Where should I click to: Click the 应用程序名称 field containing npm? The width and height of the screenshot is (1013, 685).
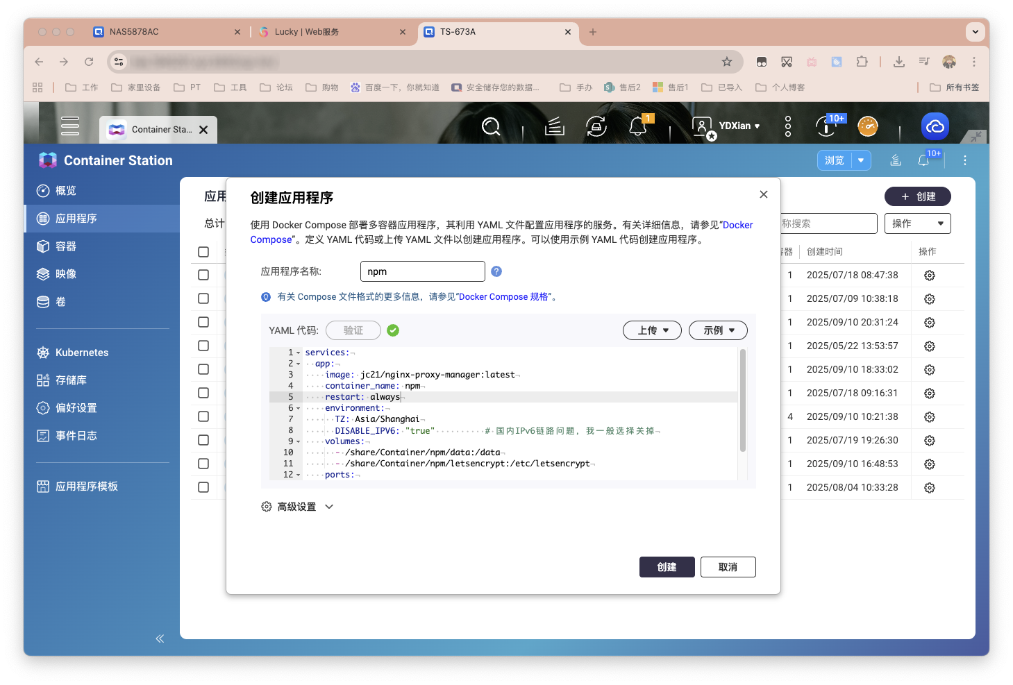pyautogui.click(x=422, y=271)
